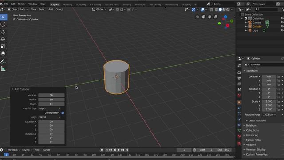Open the Keying popover
The image size is (284, 160).
coord(27,150)
